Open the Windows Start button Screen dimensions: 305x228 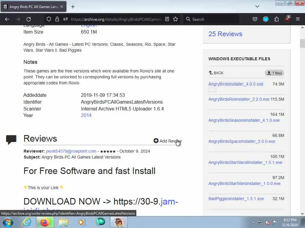click(x=8, y=222)
